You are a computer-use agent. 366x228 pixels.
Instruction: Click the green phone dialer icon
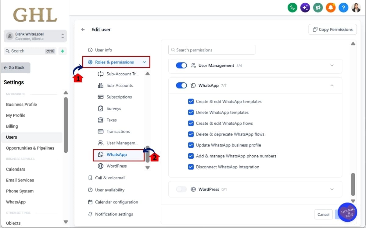(292, 8)
